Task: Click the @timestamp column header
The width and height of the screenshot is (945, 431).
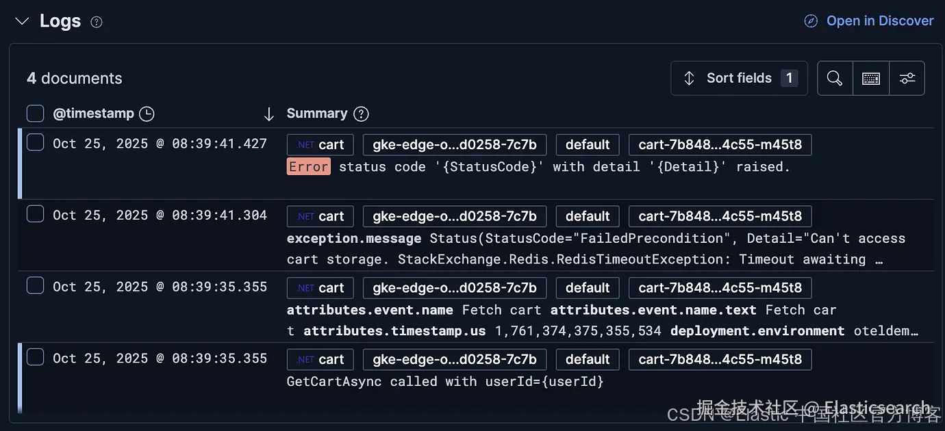Action: click(94, 114)
